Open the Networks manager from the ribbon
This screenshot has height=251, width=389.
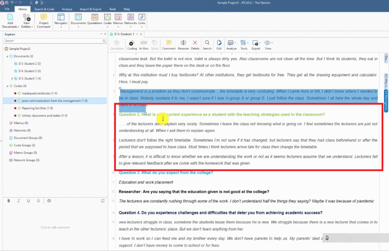[x=130, y=19]
